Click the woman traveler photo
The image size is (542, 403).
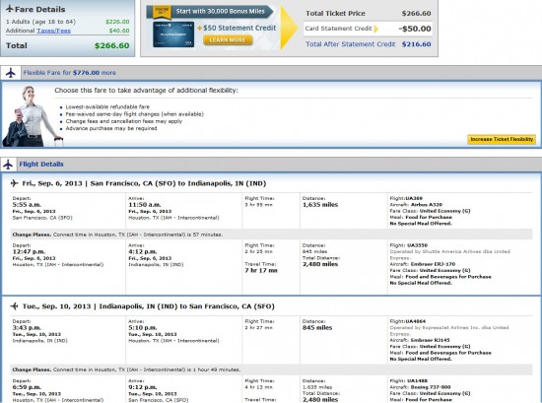click(x=32, y=116)
